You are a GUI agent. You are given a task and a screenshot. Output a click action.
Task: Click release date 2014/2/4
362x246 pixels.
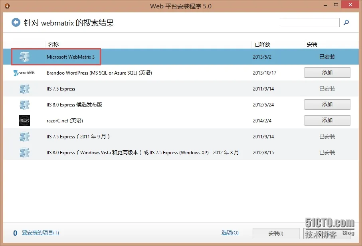click(x=262, y=120)
